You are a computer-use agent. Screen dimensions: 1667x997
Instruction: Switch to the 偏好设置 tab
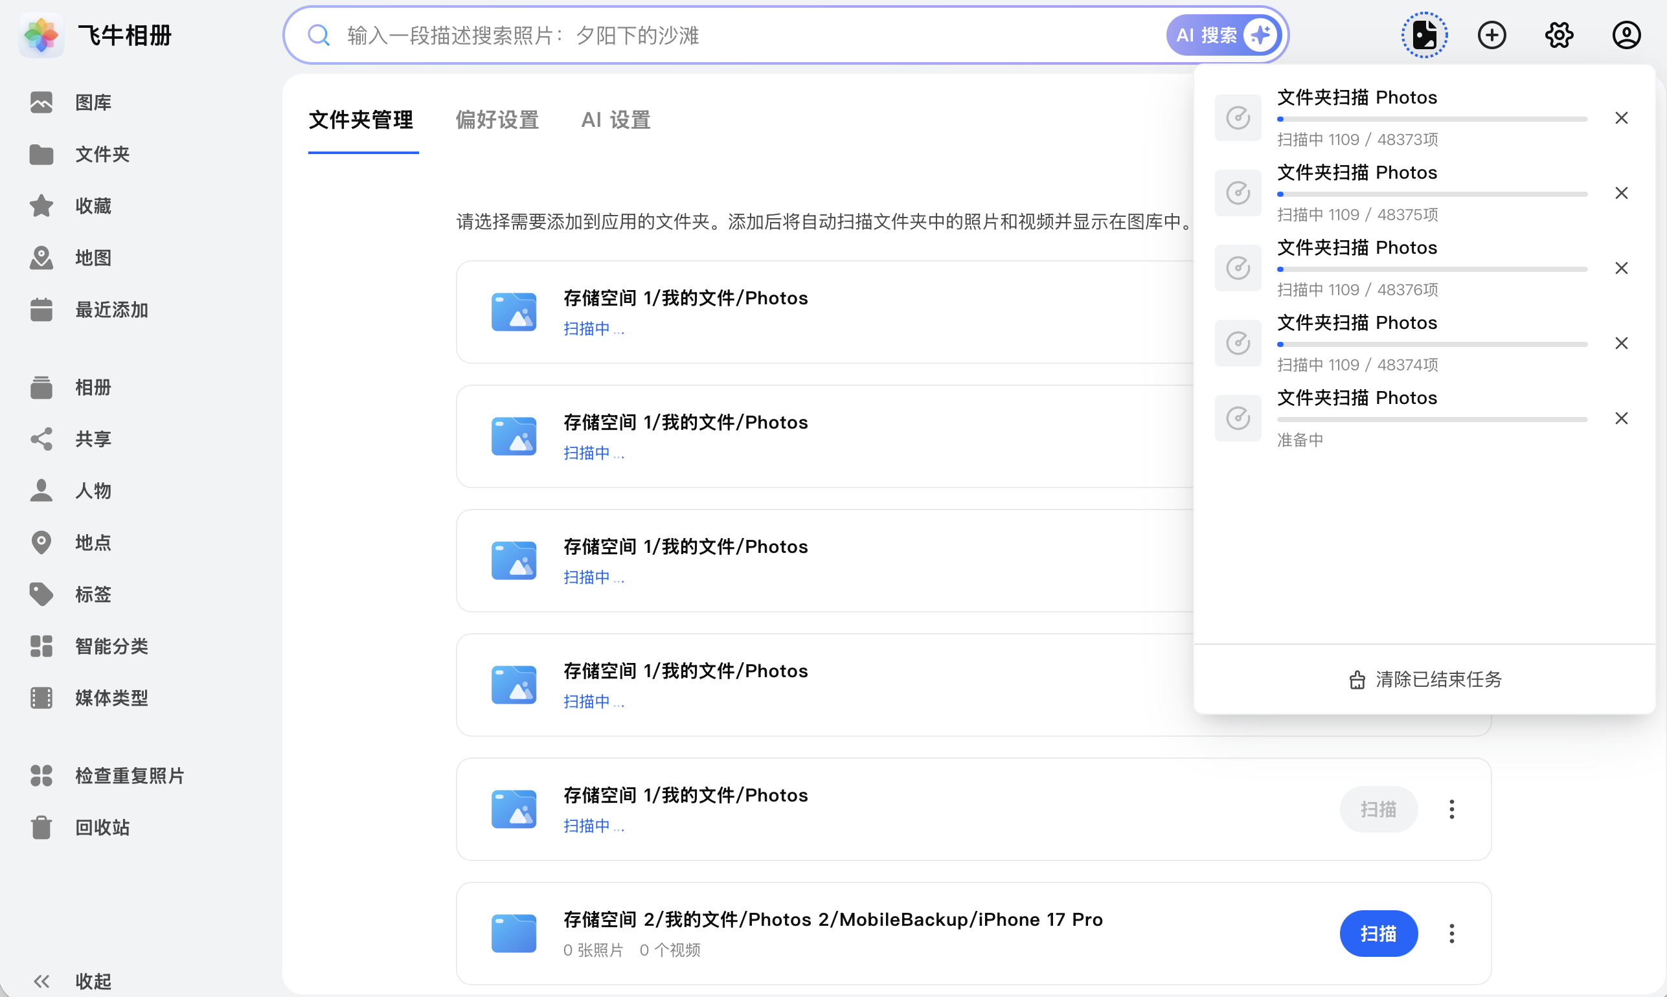pyautogui.click(x=497, y=120)
